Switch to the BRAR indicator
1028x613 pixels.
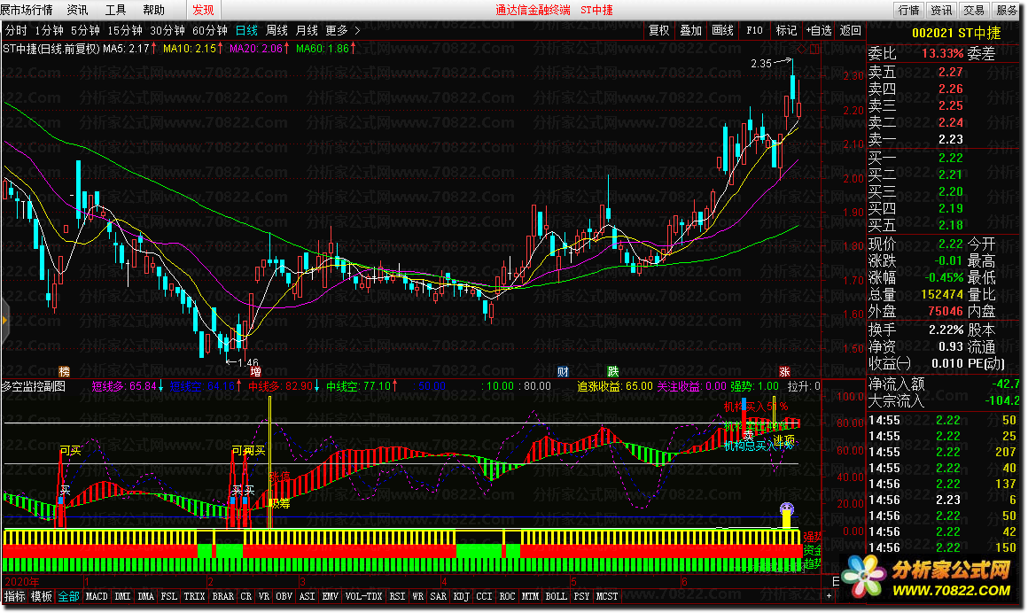tap(223, 596)
